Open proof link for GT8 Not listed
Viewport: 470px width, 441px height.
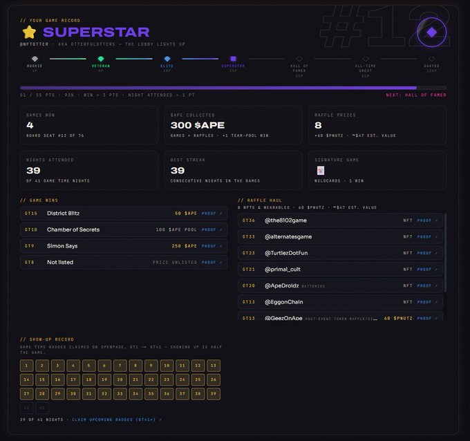(211, 263)
